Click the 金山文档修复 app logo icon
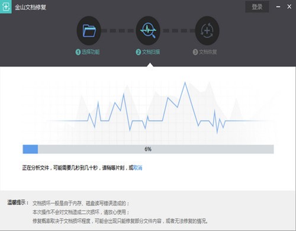This screenshot has width=296, height=231. click(6, 7)
